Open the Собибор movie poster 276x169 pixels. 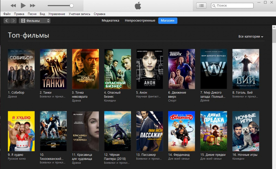coord(21,69)
